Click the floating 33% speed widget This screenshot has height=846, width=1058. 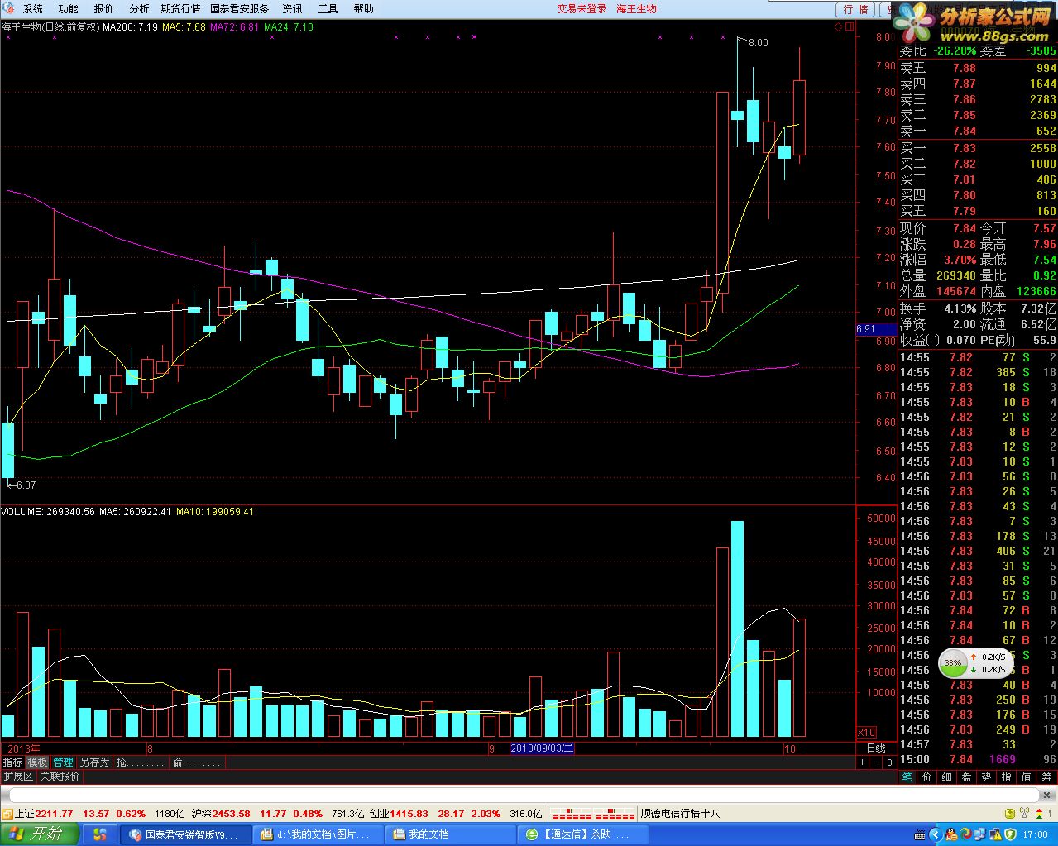click(975, 662)
